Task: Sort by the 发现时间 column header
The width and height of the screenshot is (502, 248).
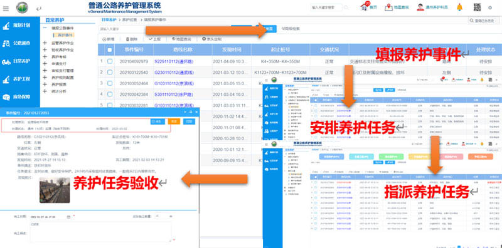Action: coord(232,50)
